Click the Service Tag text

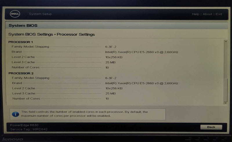click(29, 129)
